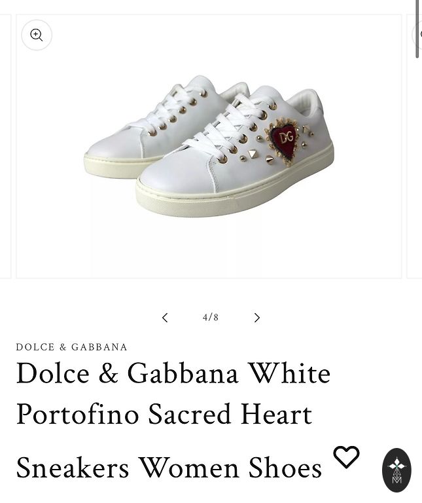This screenshot has width=422, height=503.
Task: Select the previous image sliver at left edge
Action: pos(5,145)
